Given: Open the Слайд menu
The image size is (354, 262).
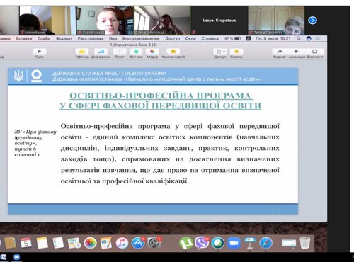Looking at the screenshot, I should [44, 38].
